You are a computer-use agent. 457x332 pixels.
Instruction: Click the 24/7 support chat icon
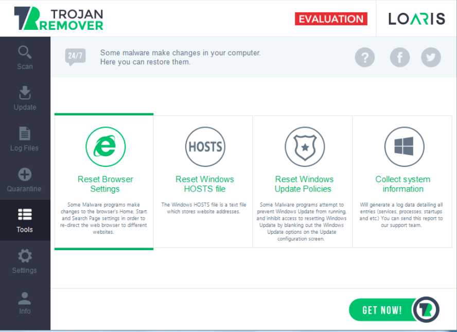(75, 57)
